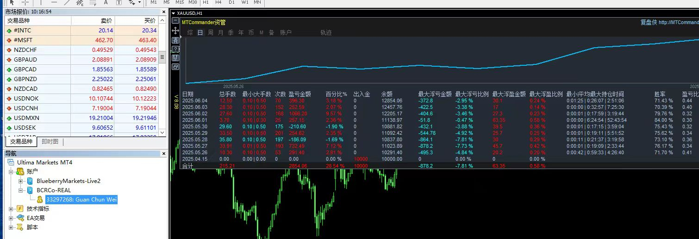The image size is (699, 239).
Task: Pick the text 'A' tool
Action: 106,2
